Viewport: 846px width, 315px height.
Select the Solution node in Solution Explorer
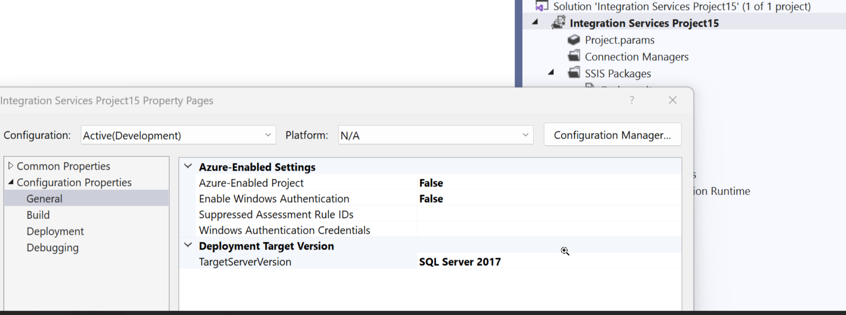coord(682,6)
